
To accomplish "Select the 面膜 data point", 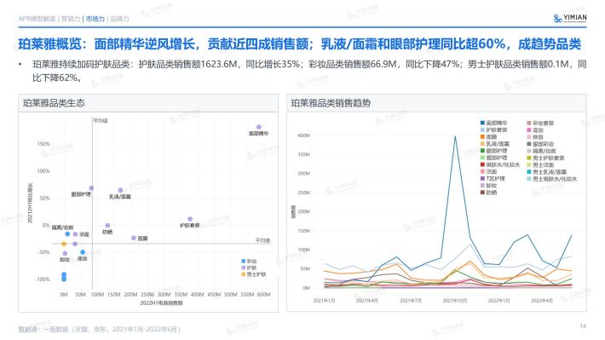I will [x=134, y=238].
